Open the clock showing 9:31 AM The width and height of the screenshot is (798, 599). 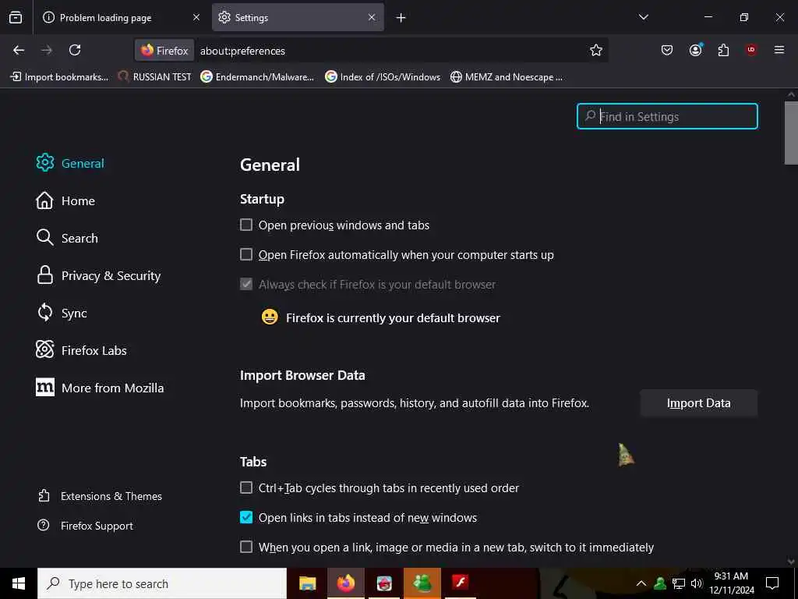tap(731, 583)
